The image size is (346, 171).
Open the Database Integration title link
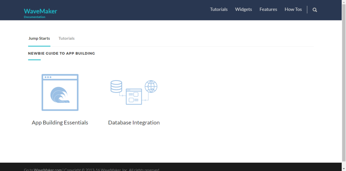[134, 122]
